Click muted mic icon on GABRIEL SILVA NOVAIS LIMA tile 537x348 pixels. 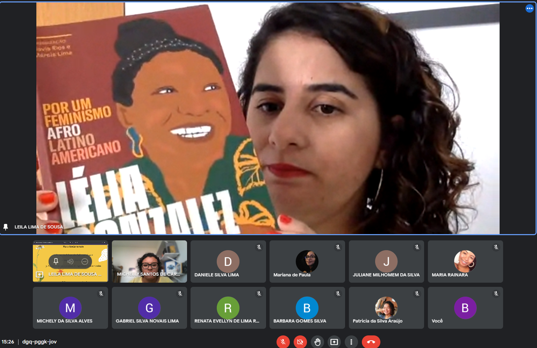[180, 293]
